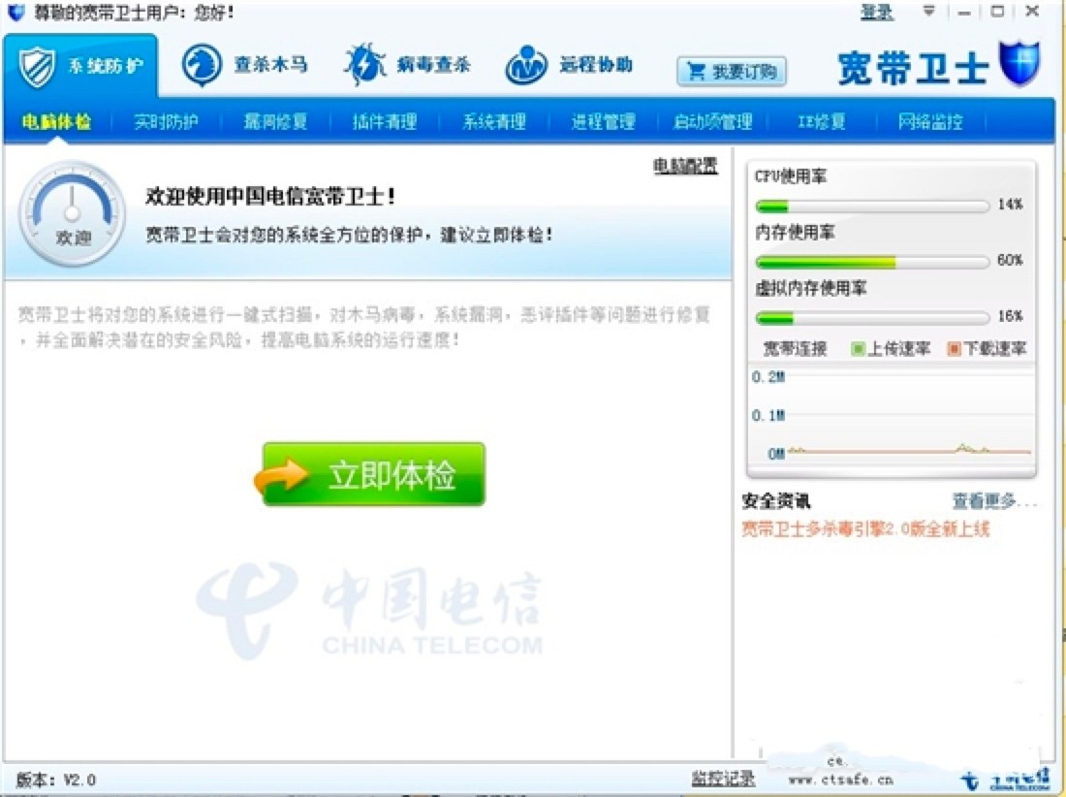The height and width of the screenshot is (797, 1066).
Task: Switch to the IE修复 subtab
Action: click(x=822, y=122)
